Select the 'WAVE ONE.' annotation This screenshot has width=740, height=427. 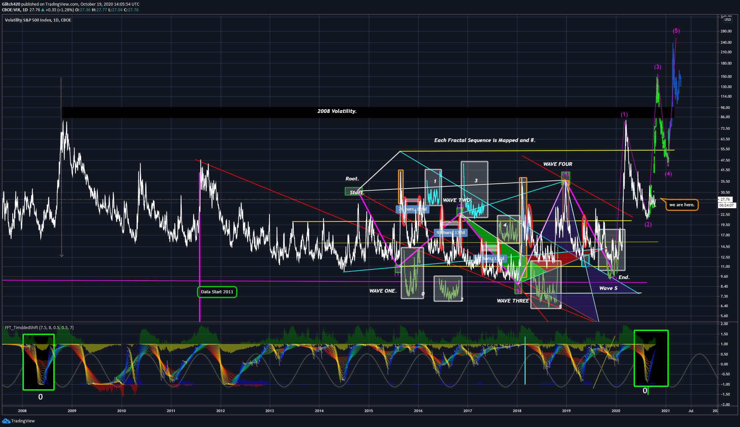click(x=383, y=291)
